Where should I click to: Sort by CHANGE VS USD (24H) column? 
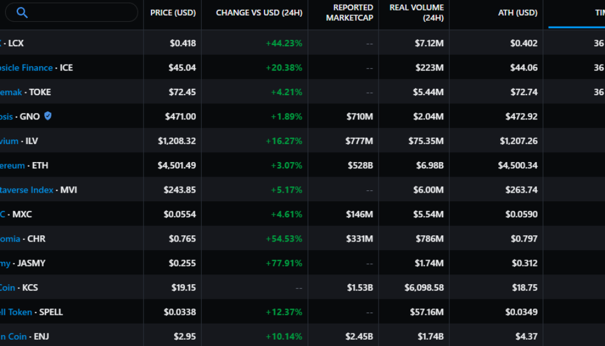tap(258, 12)
